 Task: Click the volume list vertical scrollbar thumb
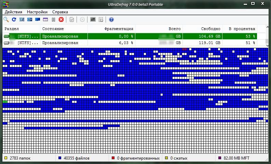coord(267,41)
